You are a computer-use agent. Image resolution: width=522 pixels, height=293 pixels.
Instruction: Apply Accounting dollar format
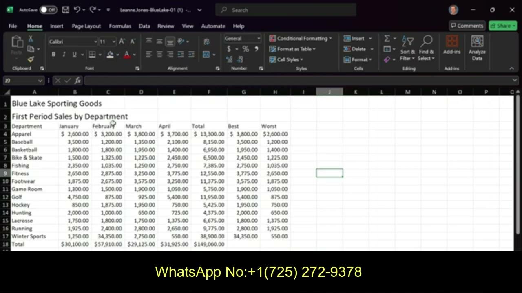click(229, 49)
